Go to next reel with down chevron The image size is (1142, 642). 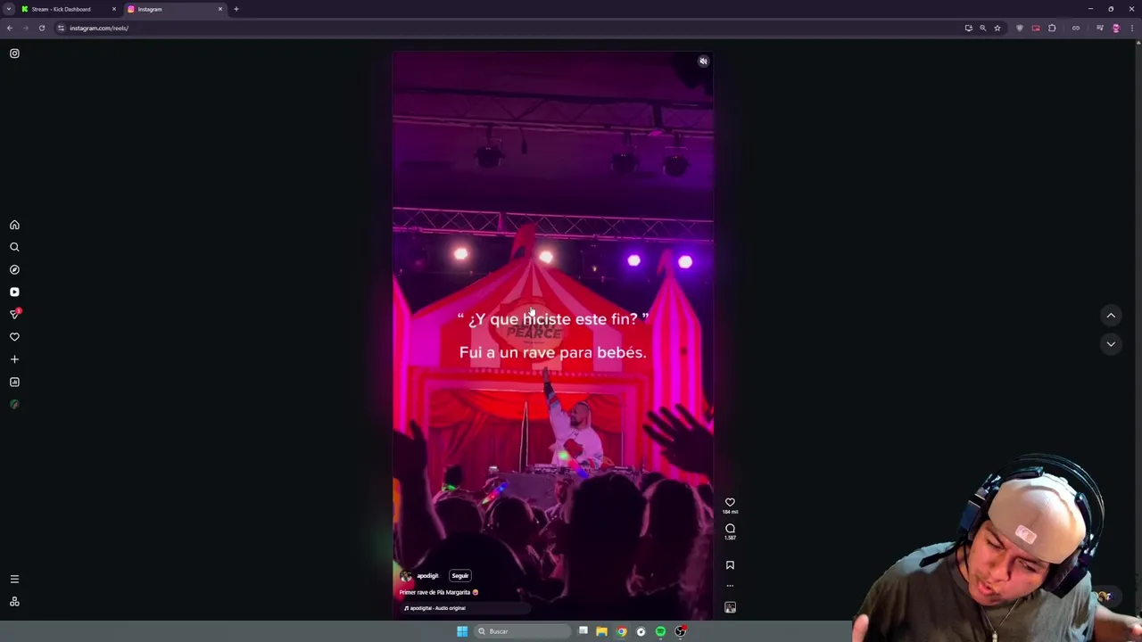pyautogui.click(x=1111, y=344)
